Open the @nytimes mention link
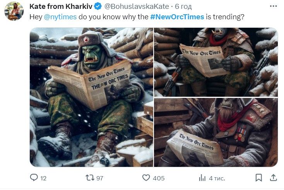This screenshot has width=284, height=190. tap(60, 17)
